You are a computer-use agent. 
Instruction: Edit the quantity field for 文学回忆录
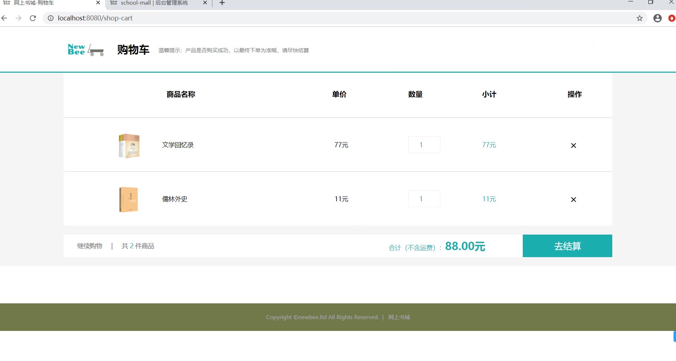pos(424,145)
